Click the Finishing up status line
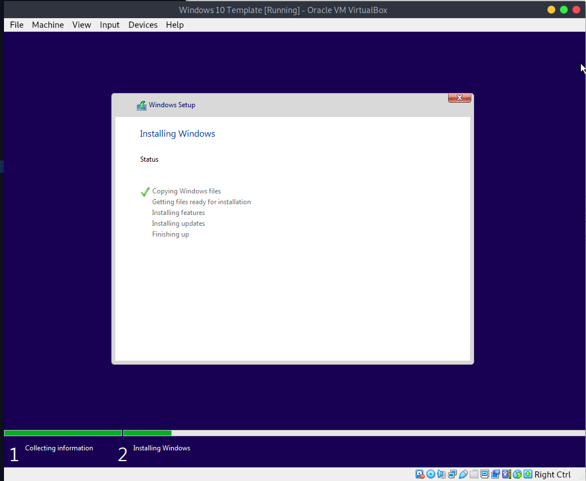Viewport: 586px width, 481px height. pos(170,234)
